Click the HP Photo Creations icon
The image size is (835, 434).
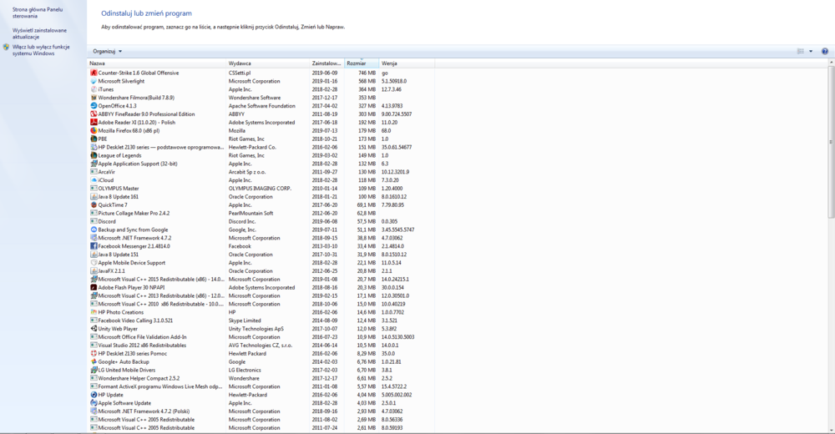click(94, 312)
